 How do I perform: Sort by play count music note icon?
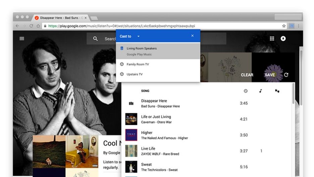[260, 91]
